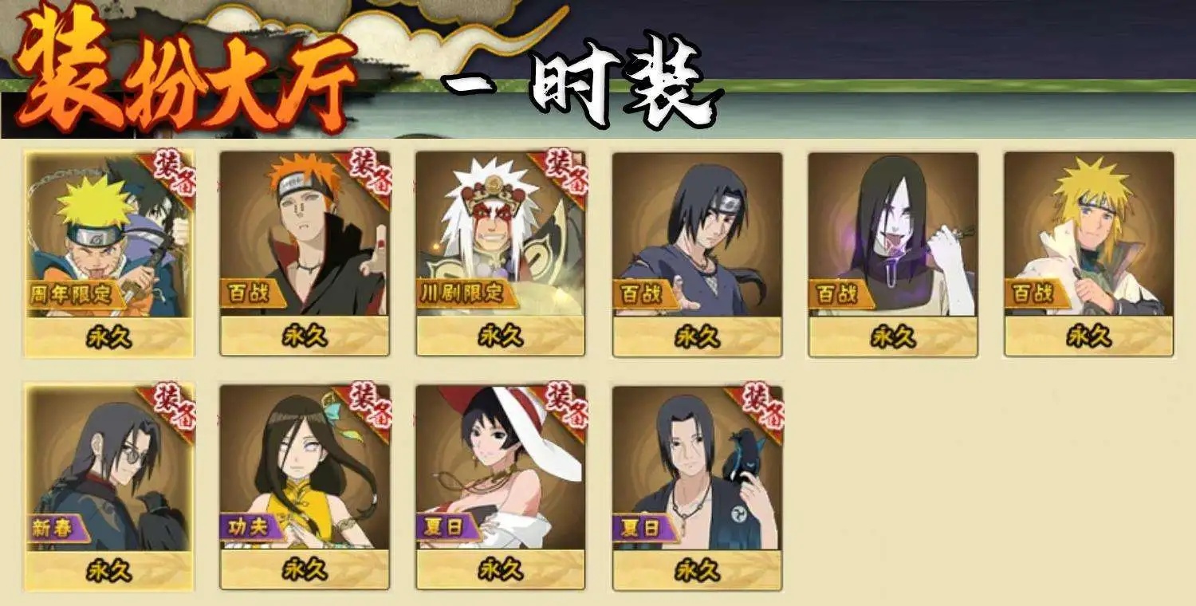Select the Orochimaru 百战 costume card
This screenshot has width=1196, height=606.
point(893,254)
